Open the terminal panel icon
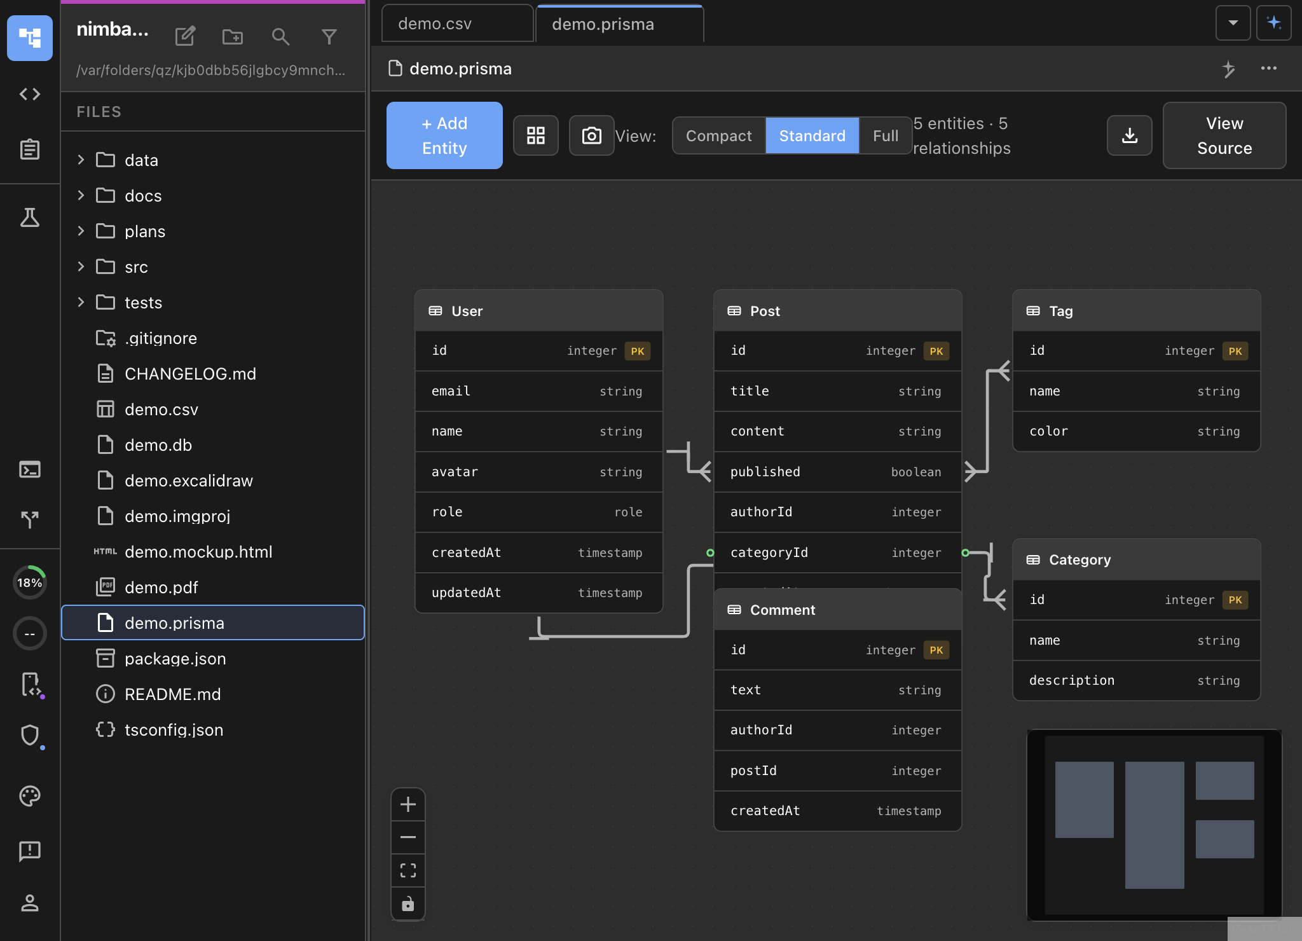The width and height of the screenshot is (1302, 941). 30,469
